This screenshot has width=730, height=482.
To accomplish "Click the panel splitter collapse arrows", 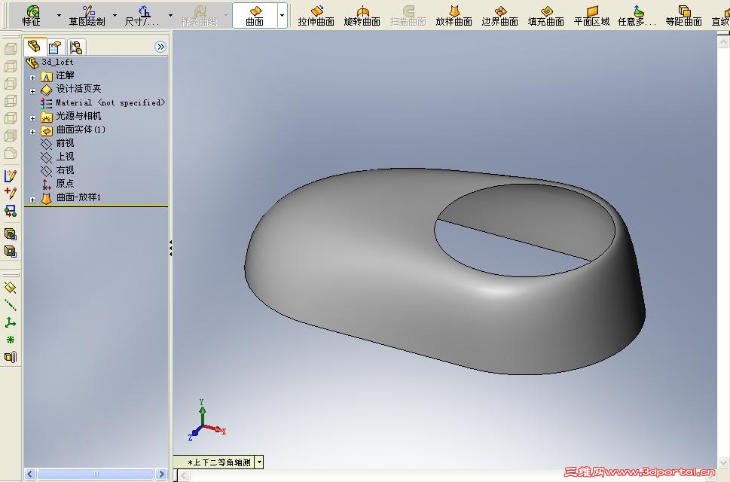I will click(x=170, y=249).
